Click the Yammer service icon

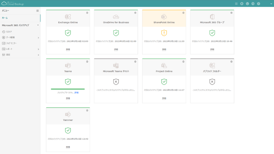tap(68, 114)
